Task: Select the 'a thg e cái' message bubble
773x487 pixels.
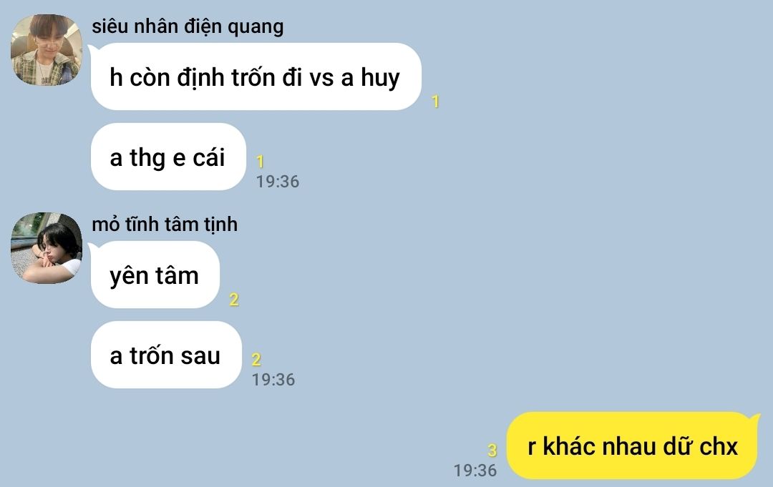Action: (168, 157)
